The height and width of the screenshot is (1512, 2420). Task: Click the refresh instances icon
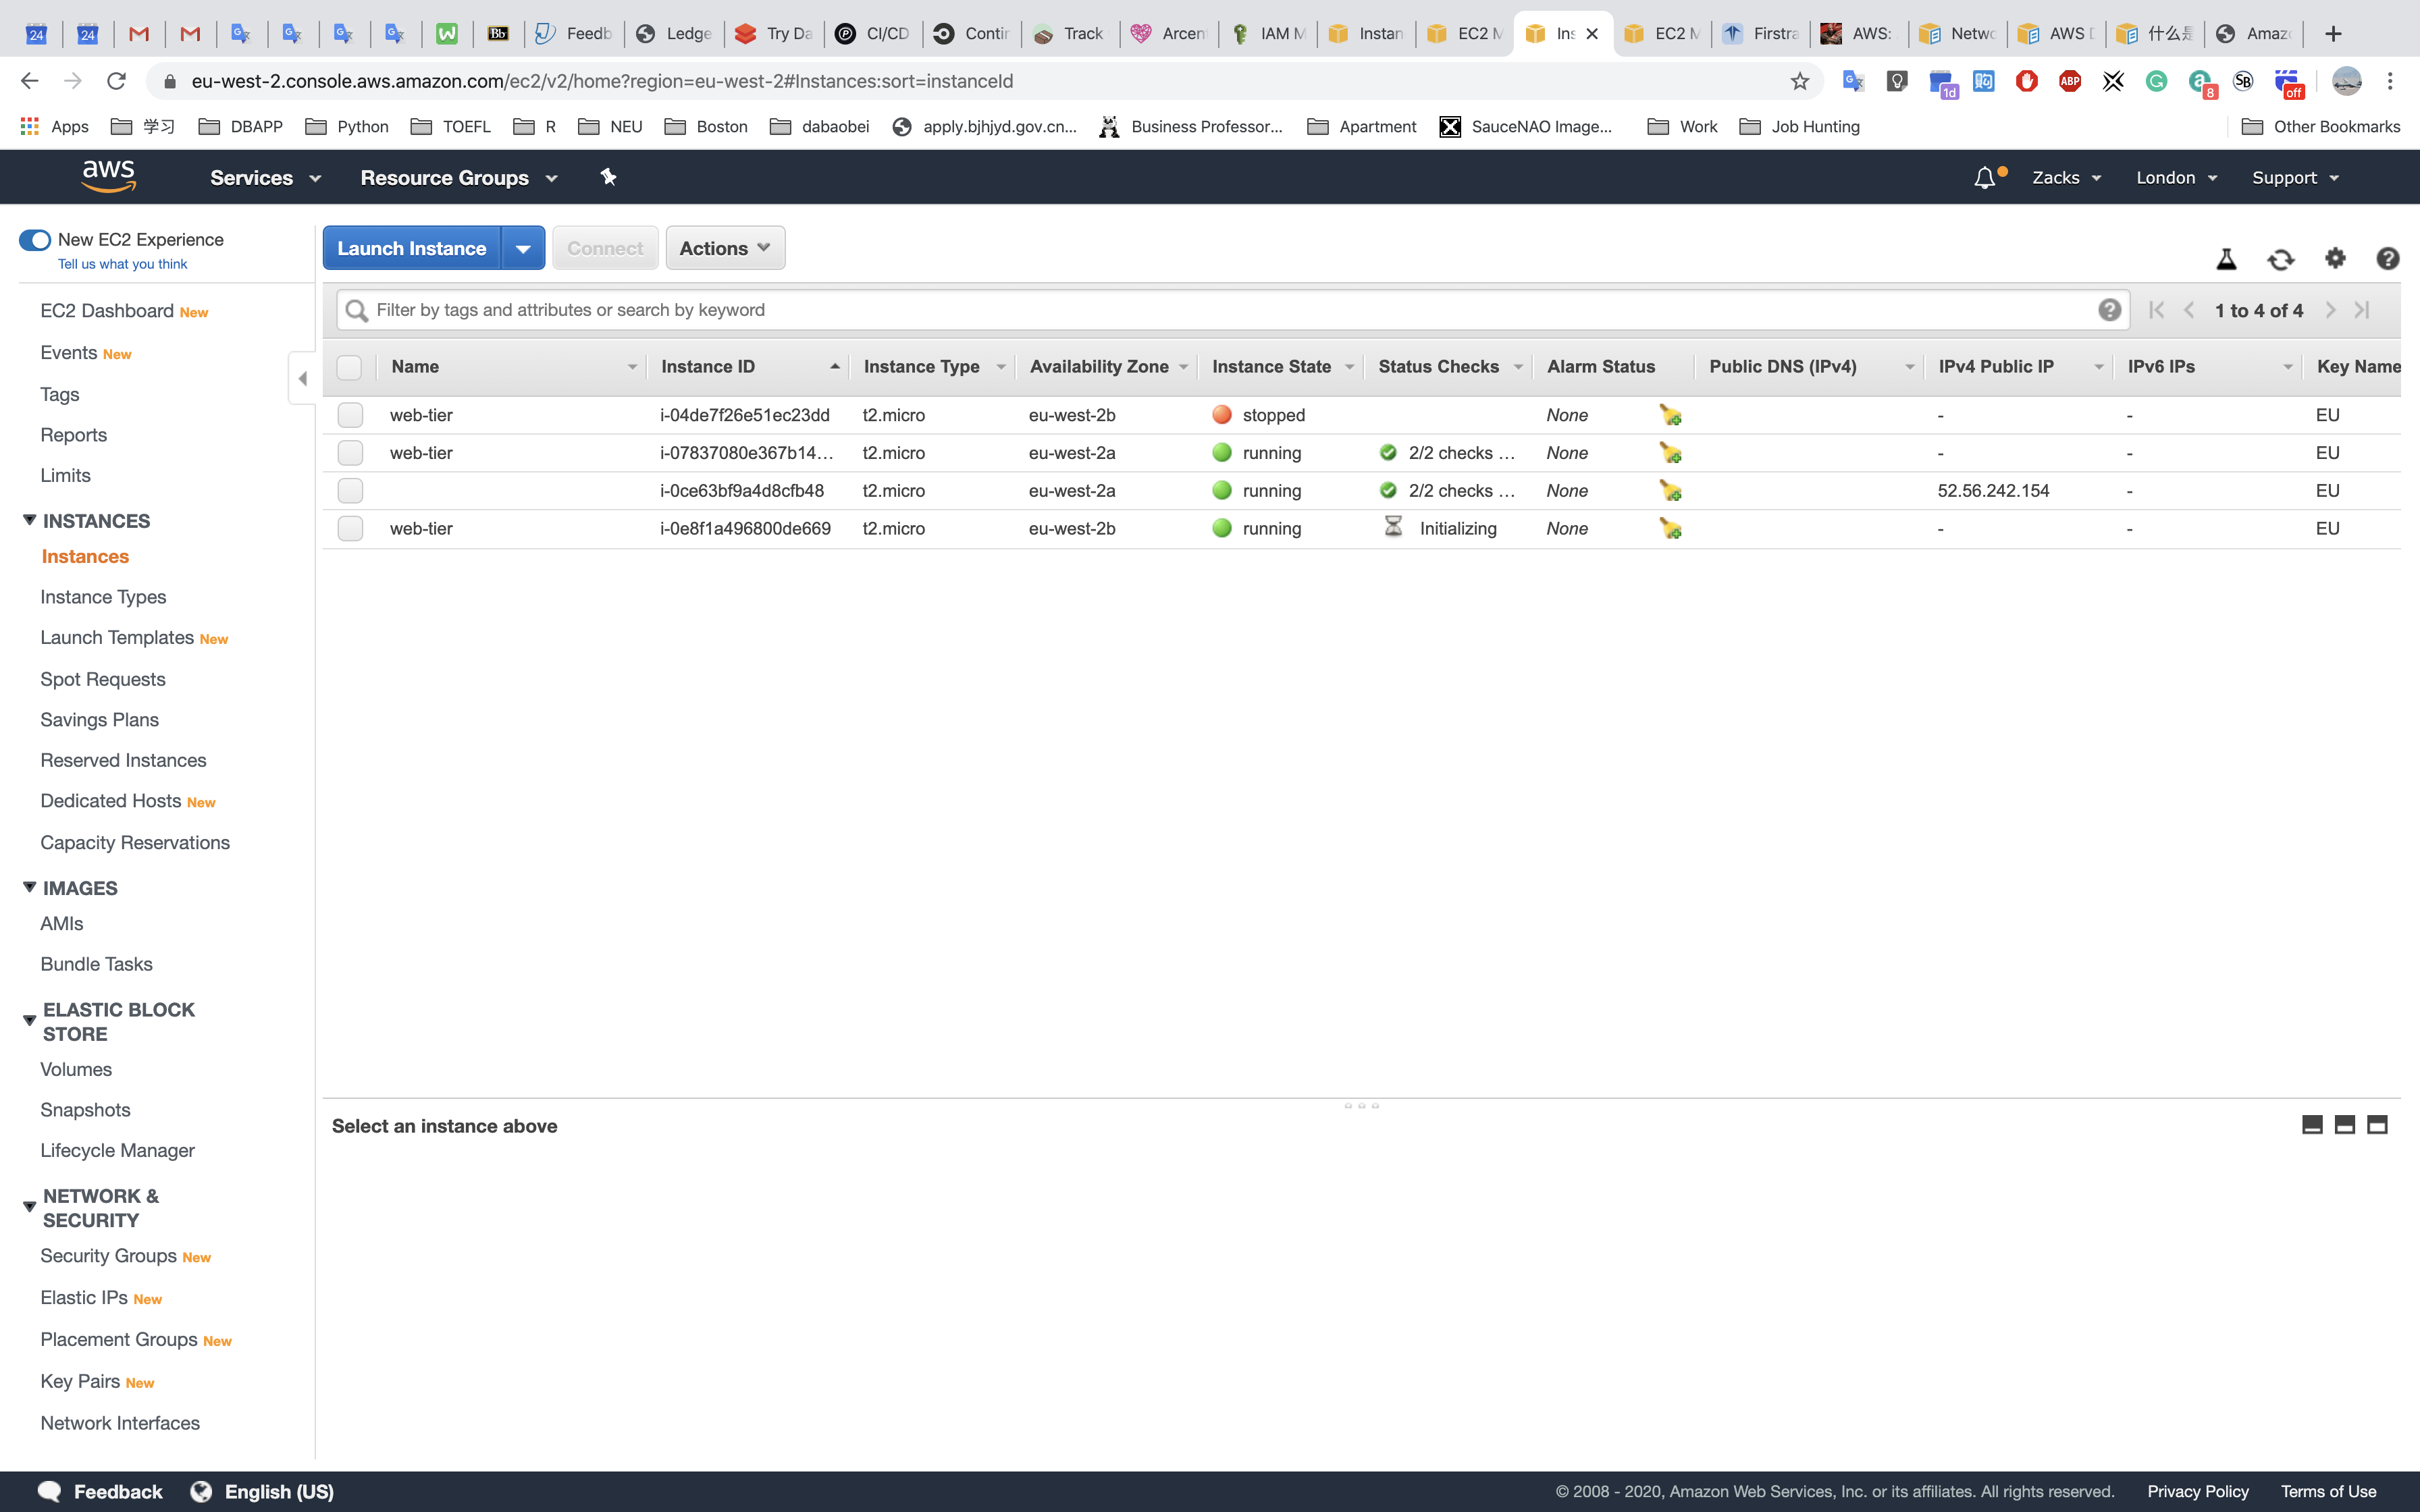click(x=2280, y=259)
